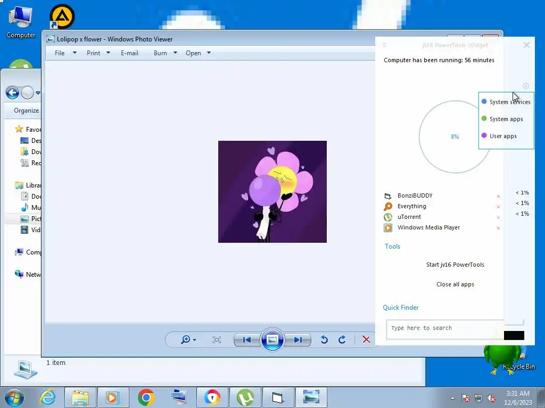Open the Open menu in Photo Viewer
This screenshot has width=545, height=408.
click(x=193, y=53)
